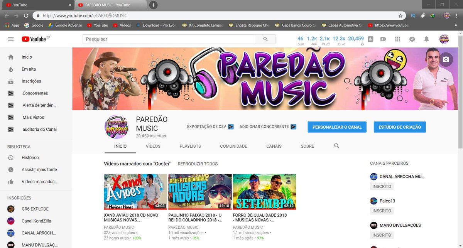Open the YouTube hamburger guide menu

point(11,39)
